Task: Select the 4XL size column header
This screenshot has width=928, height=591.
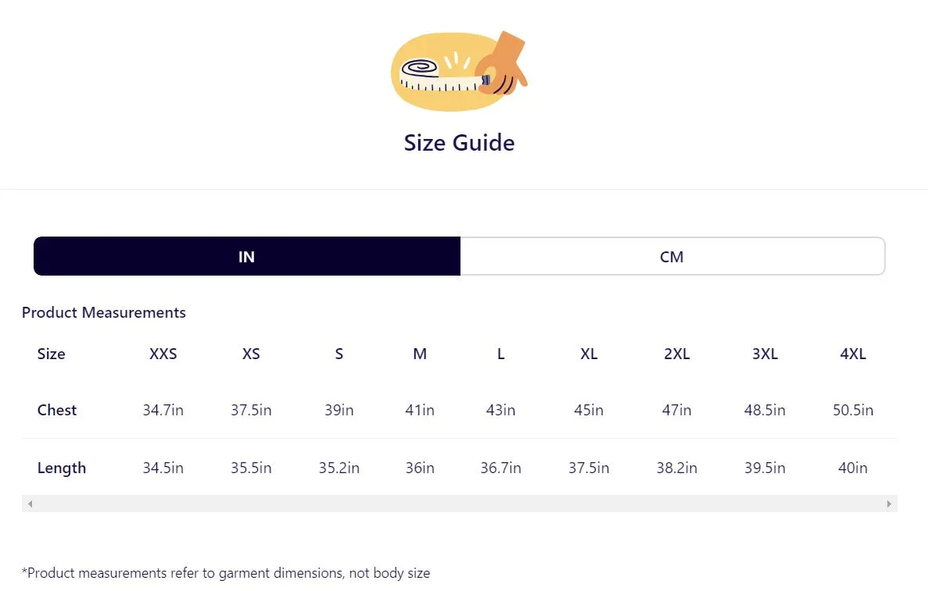Action: click(853, 354)
